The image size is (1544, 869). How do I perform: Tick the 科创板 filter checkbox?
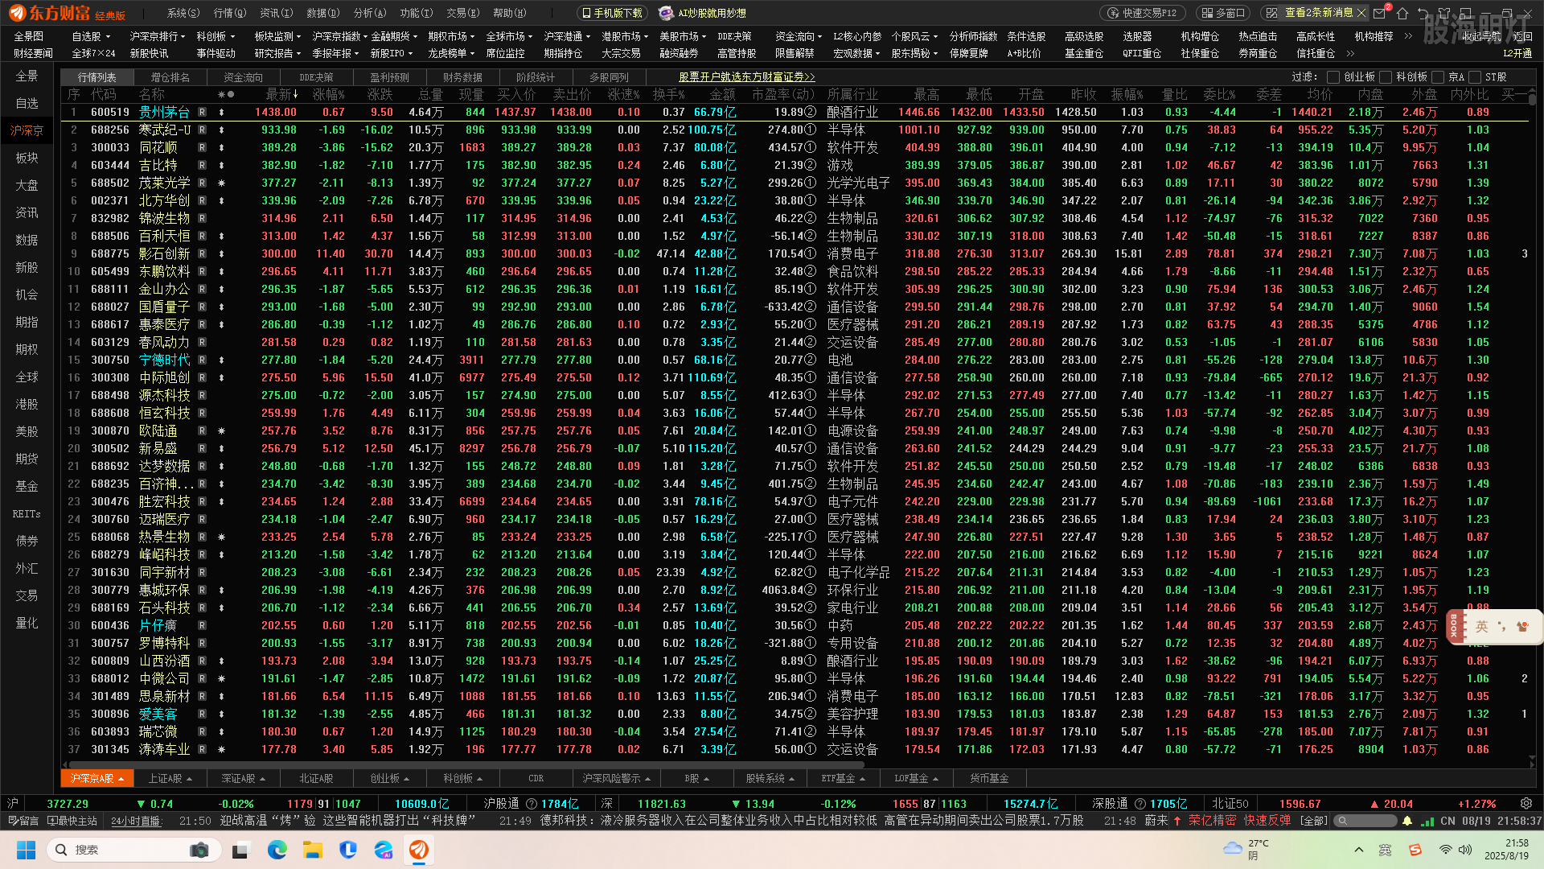point(1386,77)
